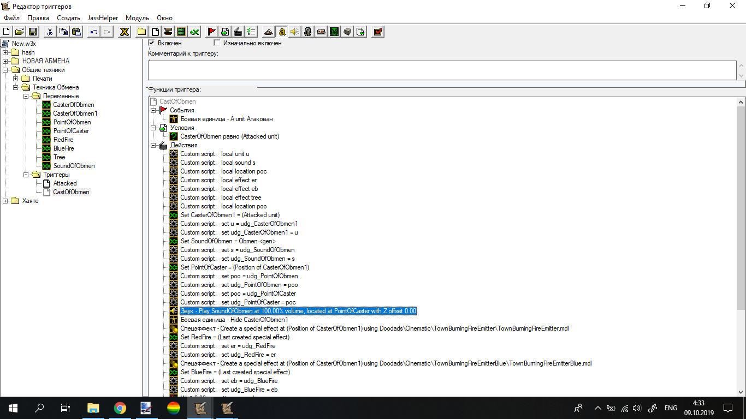The image size is (746, 419).
Task: Open the 'JassHelper' menu
Action: (x=103, y=18)
